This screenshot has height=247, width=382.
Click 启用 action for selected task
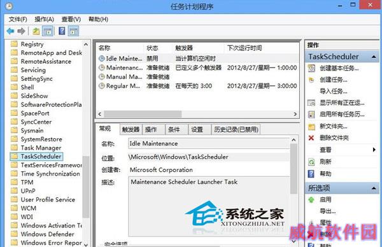[325, 200]
